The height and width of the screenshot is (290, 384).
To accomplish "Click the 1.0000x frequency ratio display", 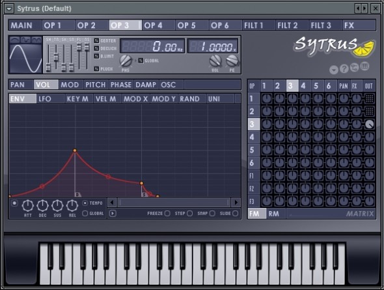I will point(213,46).
